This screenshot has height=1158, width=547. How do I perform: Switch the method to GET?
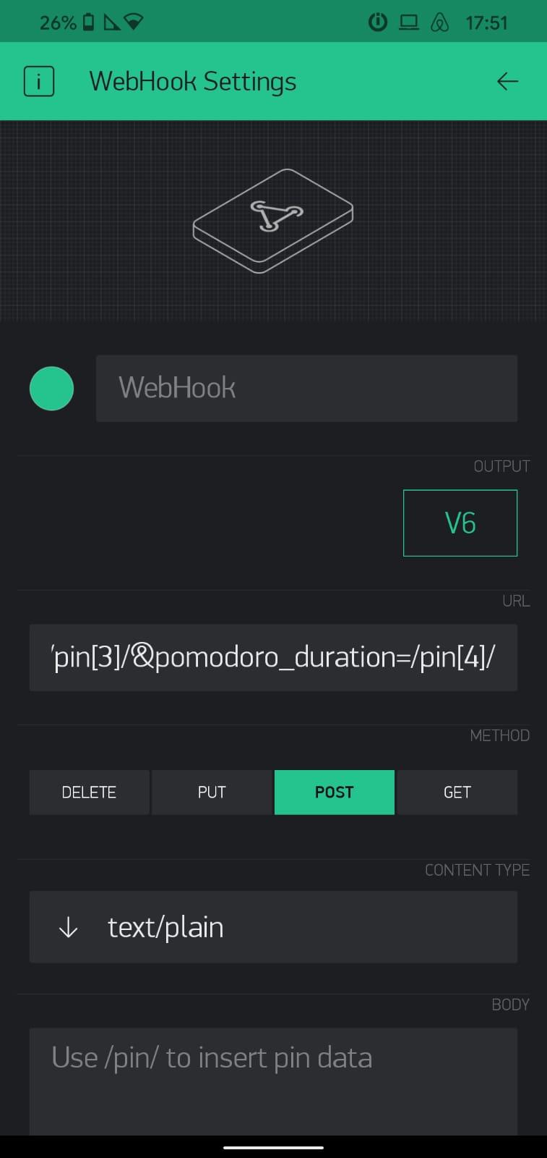[457, 792]
